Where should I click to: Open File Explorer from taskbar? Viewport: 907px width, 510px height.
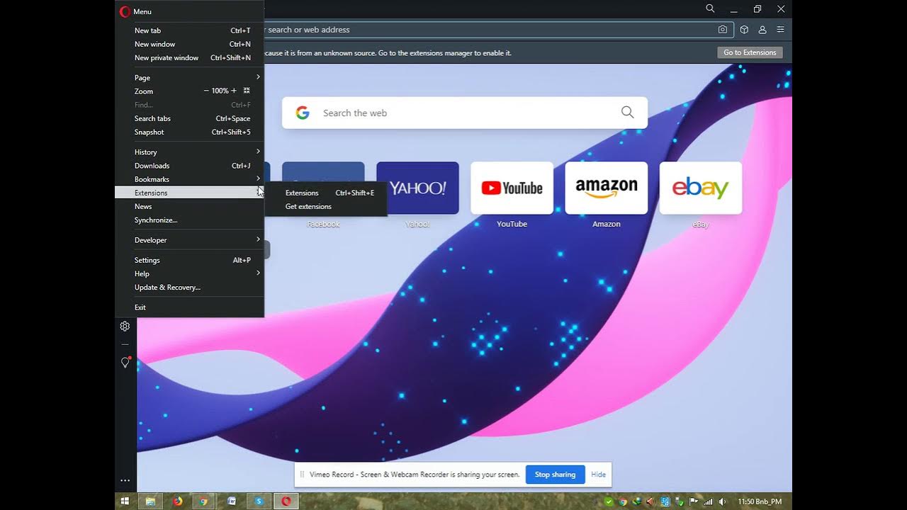[150, 501]
